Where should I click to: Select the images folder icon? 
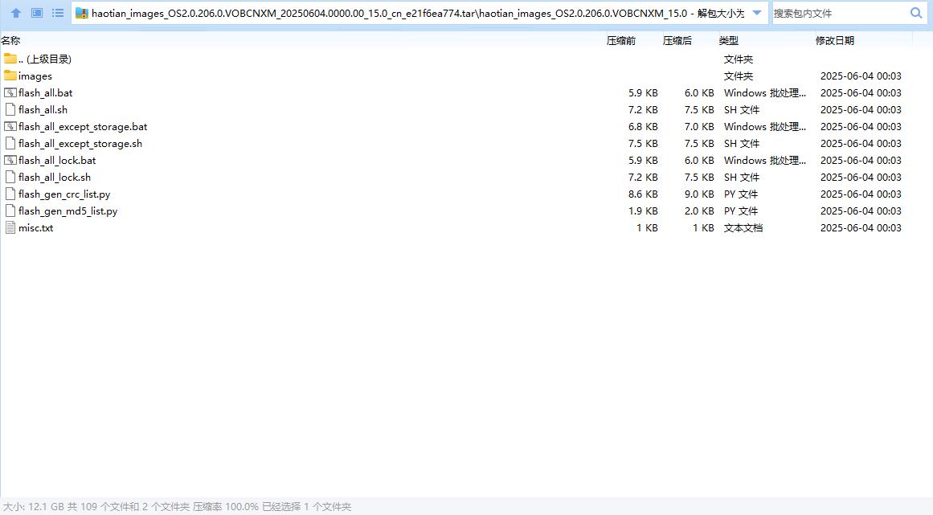(x=10, y=76)
